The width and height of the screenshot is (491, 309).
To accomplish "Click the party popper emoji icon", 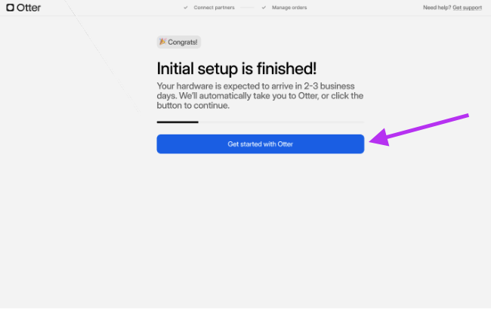I will (x=162, y=42).
